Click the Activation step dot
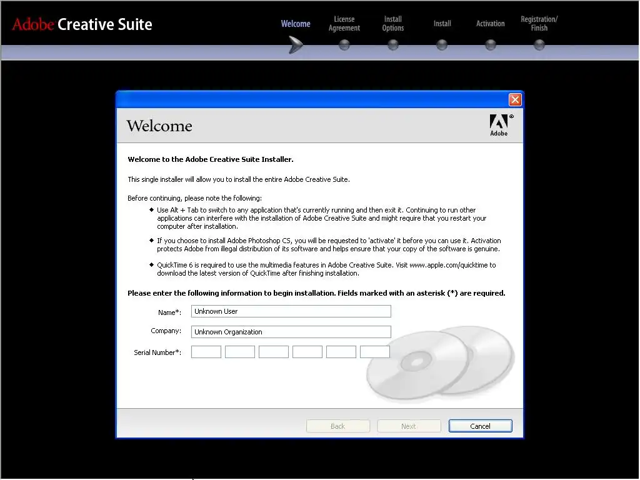The image size is (640, 480). (x=491, y=44)
